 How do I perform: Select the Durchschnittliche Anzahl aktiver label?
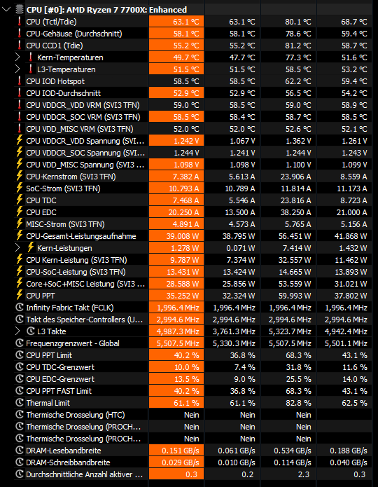pyautogui.click(x=85, y=474)
